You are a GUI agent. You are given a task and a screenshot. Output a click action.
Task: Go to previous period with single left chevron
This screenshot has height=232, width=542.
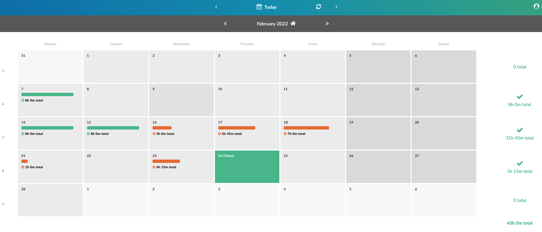coord(216,7)
